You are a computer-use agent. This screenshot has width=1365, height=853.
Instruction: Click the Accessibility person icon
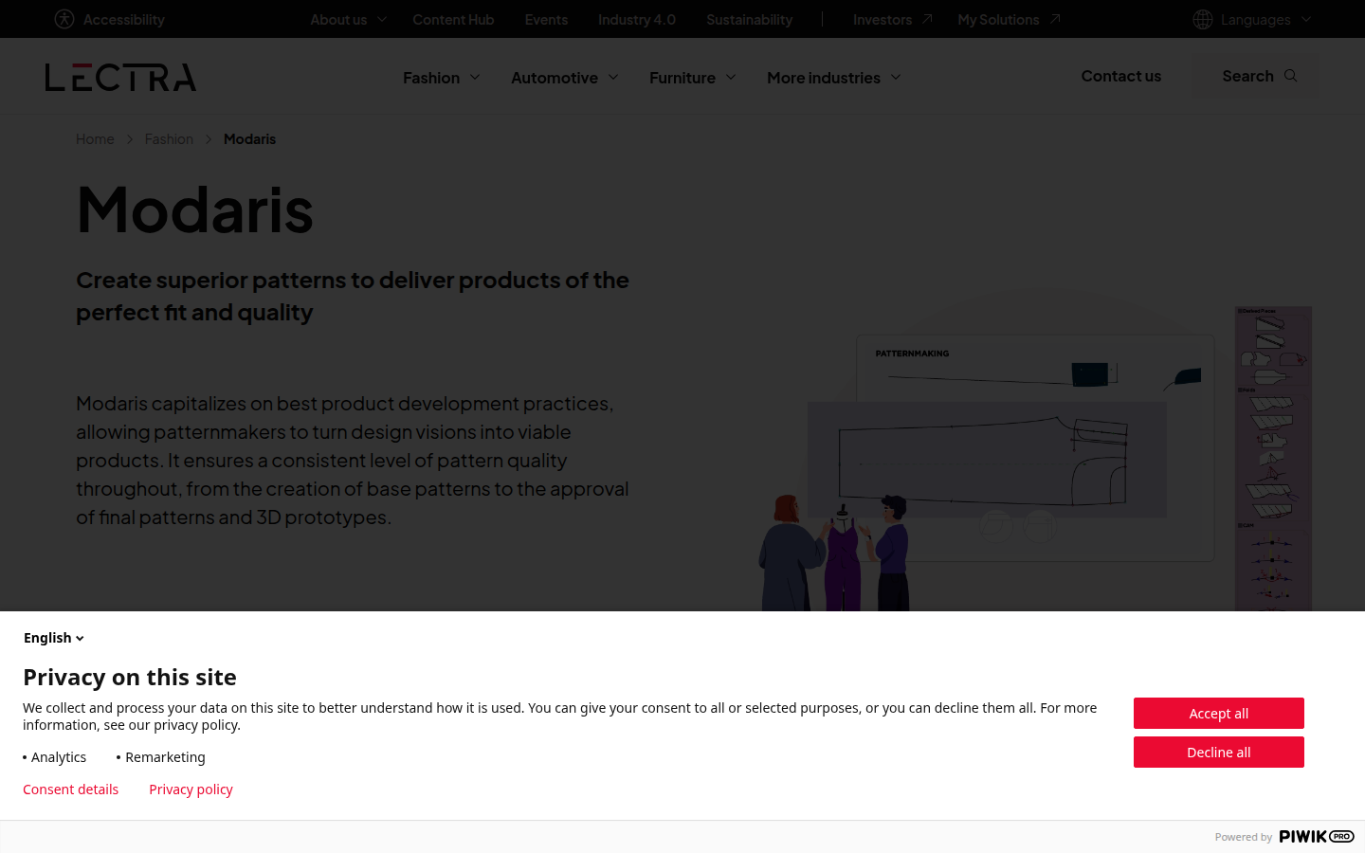64,19
